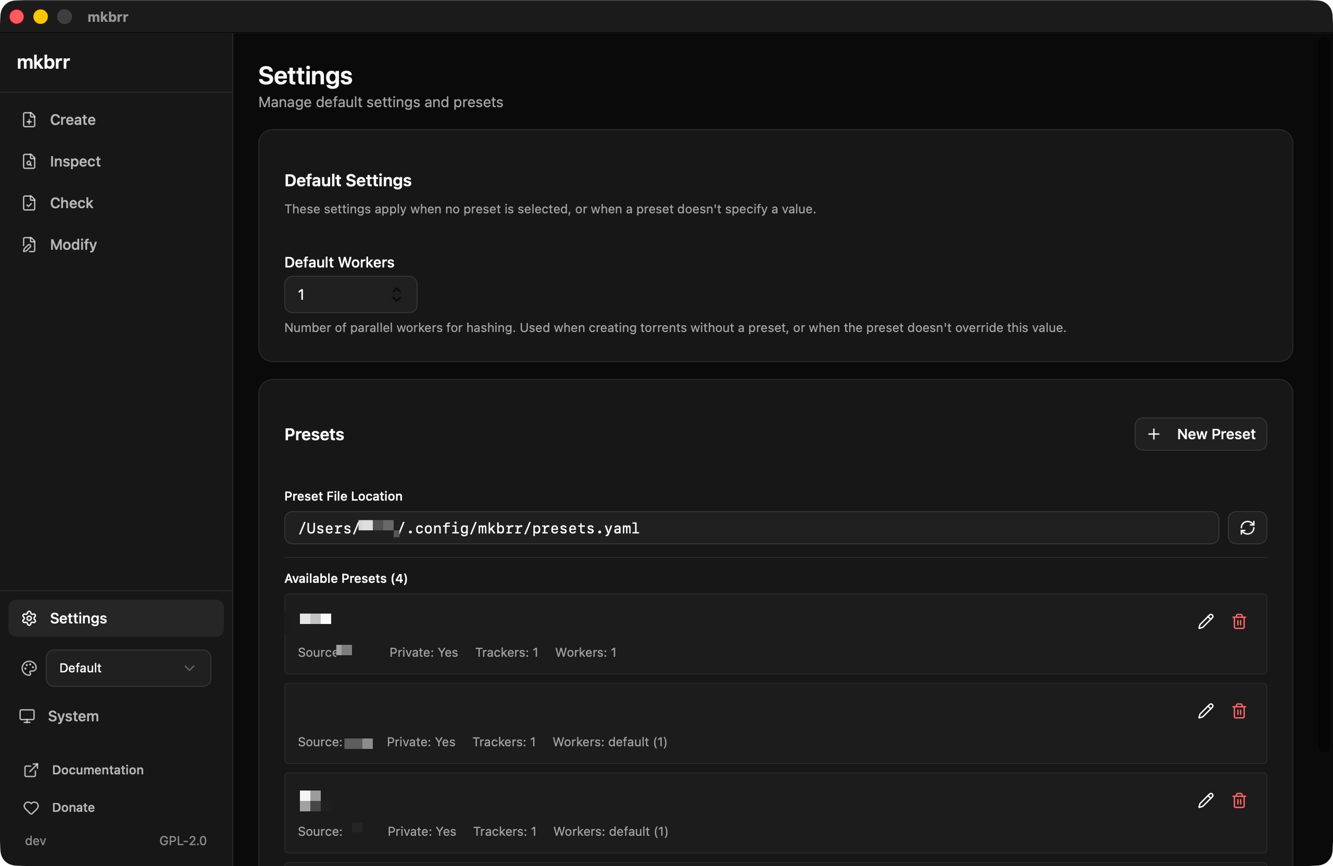
Task: Go to the Check page
Action: coord(116,202)
